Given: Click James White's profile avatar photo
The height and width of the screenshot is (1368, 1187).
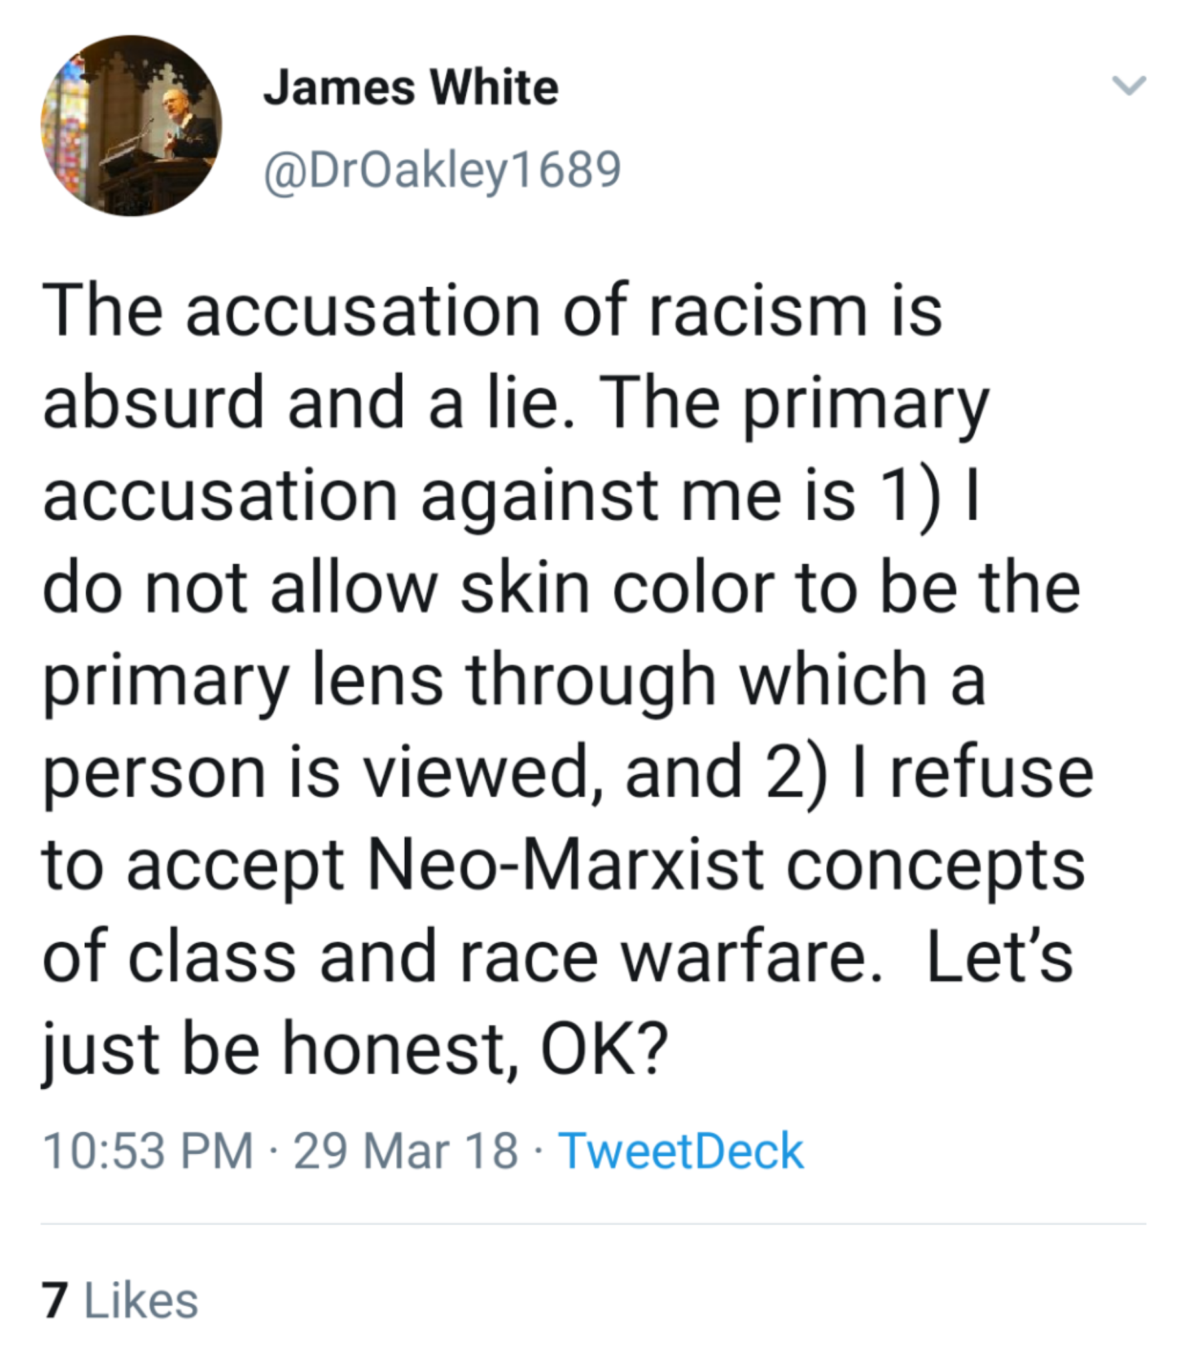Looking at the screenshot, I should (131, 126).
